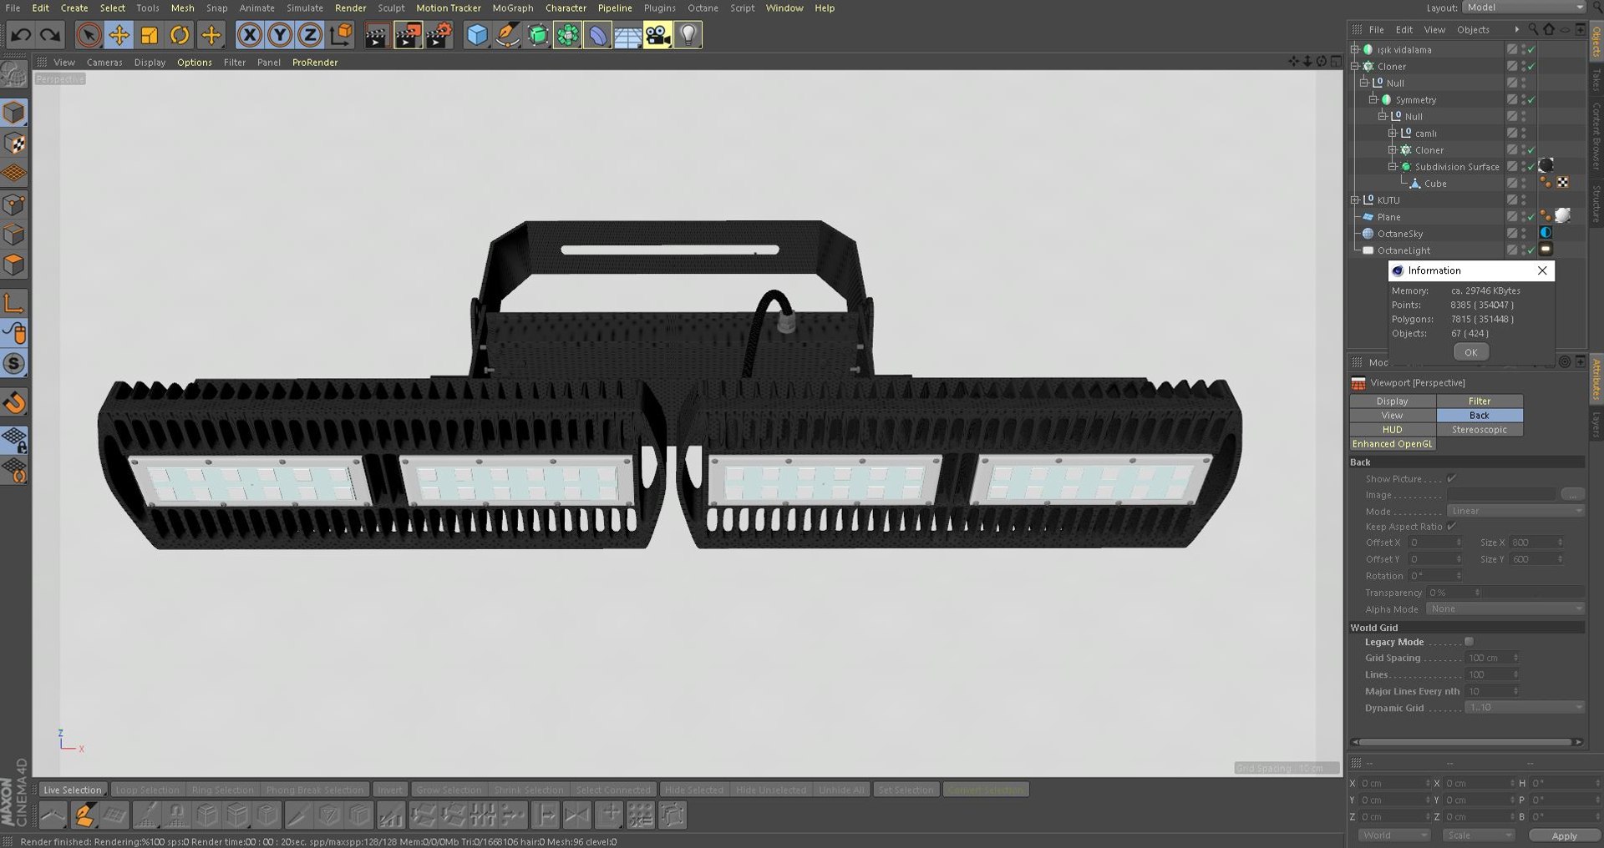Screen dimensions: 1604x848
Task: Enable Texture mode checkered cube icon
Action: [x=14, y=144]
